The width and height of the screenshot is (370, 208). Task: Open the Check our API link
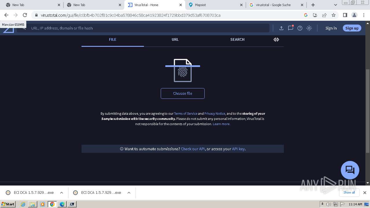193,149
